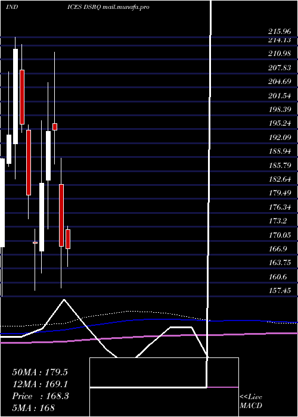Click the 210.98 price level label
Image resolution: width=298 pixels, height=417 pixels.
click(280, 54)
